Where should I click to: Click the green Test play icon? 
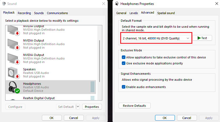click(199, 38)
